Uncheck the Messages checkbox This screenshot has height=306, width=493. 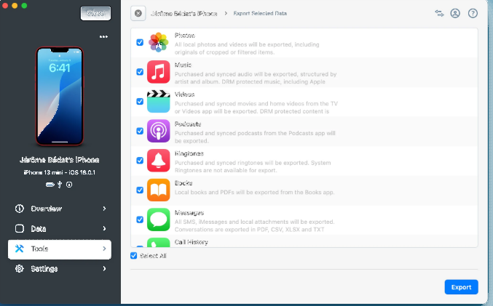point(140,220)
